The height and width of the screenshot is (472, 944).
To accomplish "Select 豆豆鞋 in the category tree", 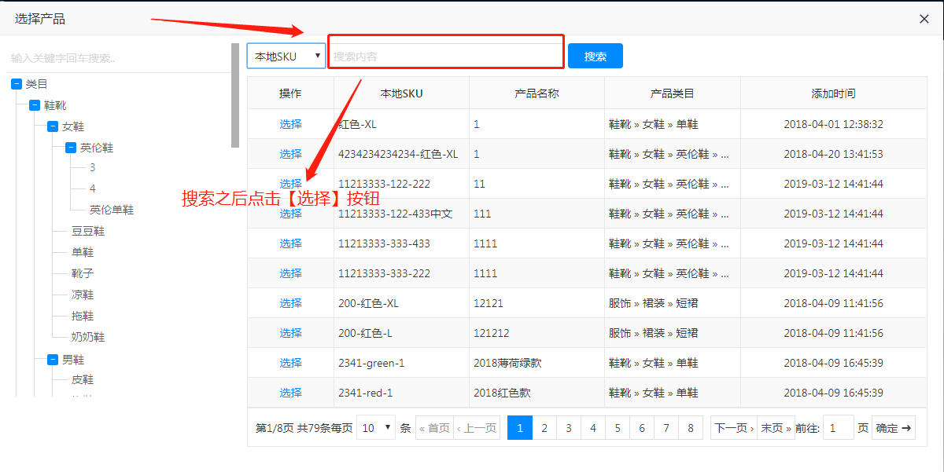I will pos(88,232).
